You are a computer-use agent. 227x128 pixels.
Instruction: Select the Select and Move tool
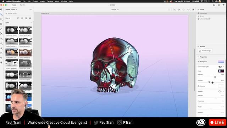point(1,15)
